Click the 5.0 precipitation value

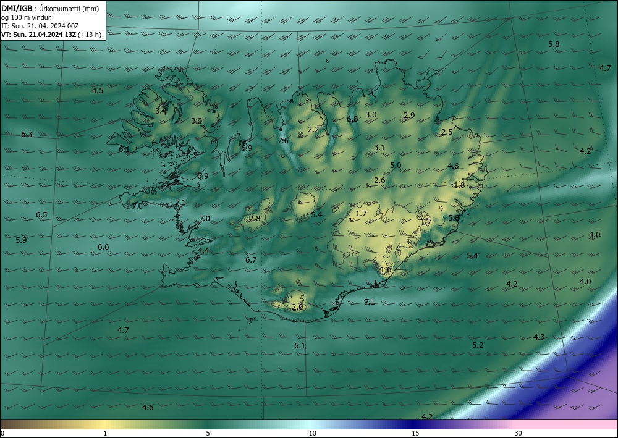(x=396, y=166)
